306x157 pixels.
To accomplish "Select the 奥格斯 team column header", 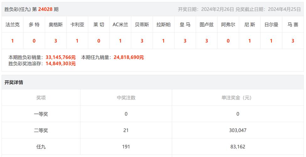I will pyautogui.click(x=56, y=24).
